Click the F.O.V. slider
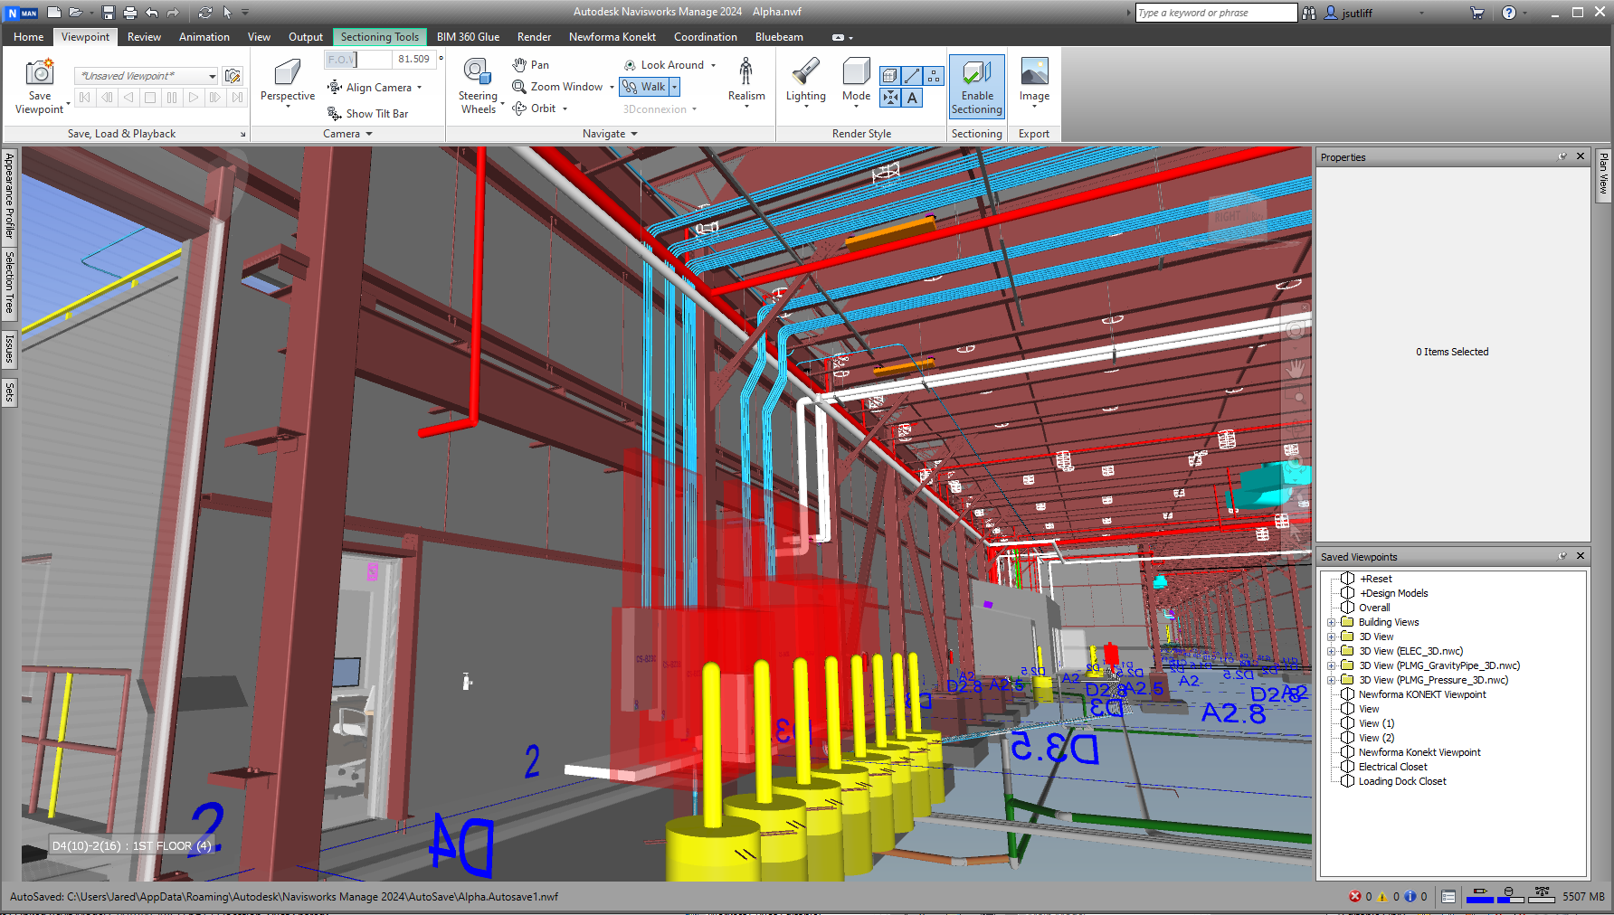Screen dimensions: 1614x915 point(357,59)
